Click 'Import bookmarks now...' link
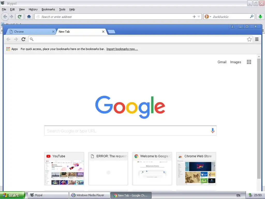Screen dimensions: 265x199 click(x=122, y=49)
